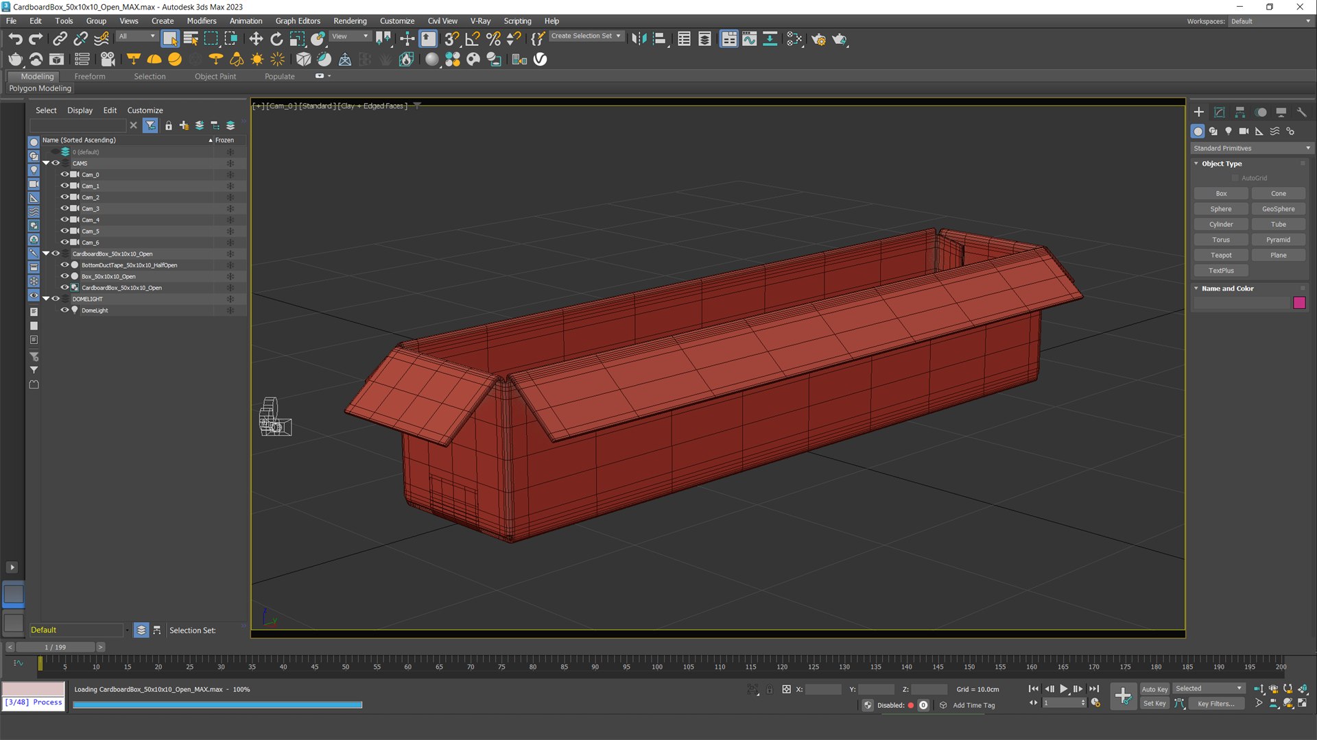1317x740 pixels.
Task: Click the V-Ray physical camera icon
Action: (108, 60)
